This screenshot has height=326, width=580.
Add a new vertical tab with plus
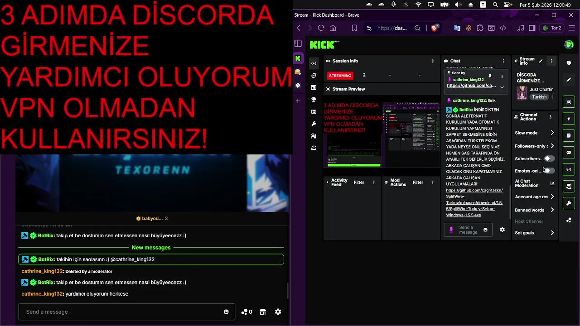click(x=298, y=101)
